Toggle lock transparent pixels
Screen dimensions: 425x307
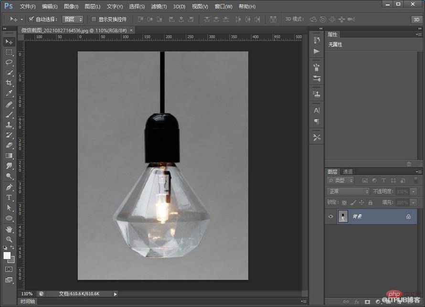click(344, 203)
